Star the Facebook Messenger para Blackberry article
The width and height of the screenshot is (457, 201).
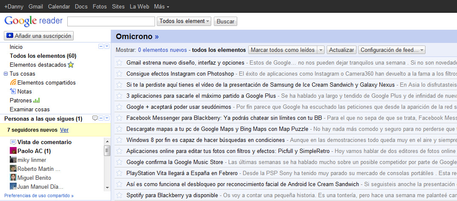(119, 118)
